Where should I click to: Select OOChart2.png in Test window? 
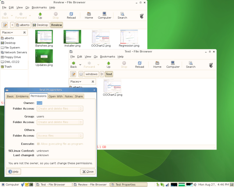112,86
